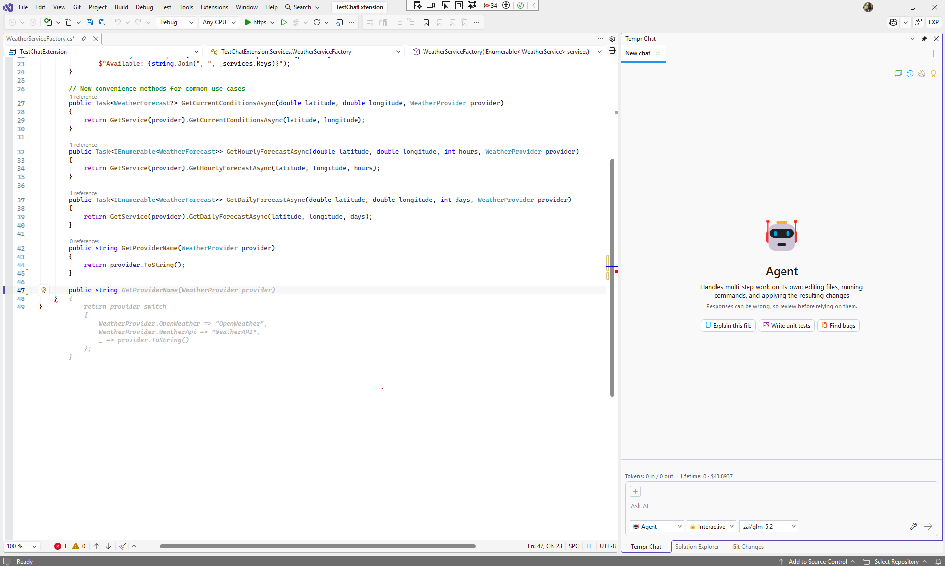Viewport: 945px width, 566px height.
Task: Click the error count indicator in editor footer
Action: point(61,546)
